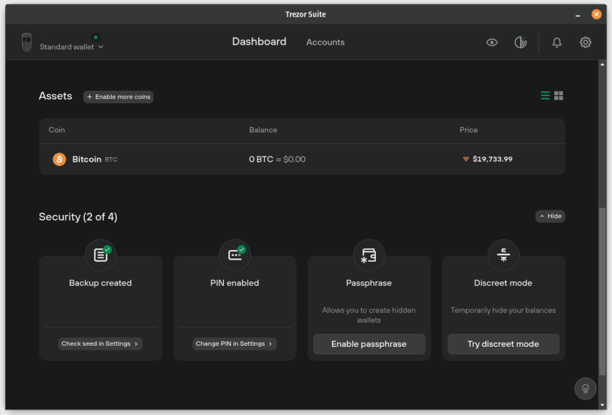Switch assets to grid view
Viewport: 612px width, 415px height.
pos(559,96)
